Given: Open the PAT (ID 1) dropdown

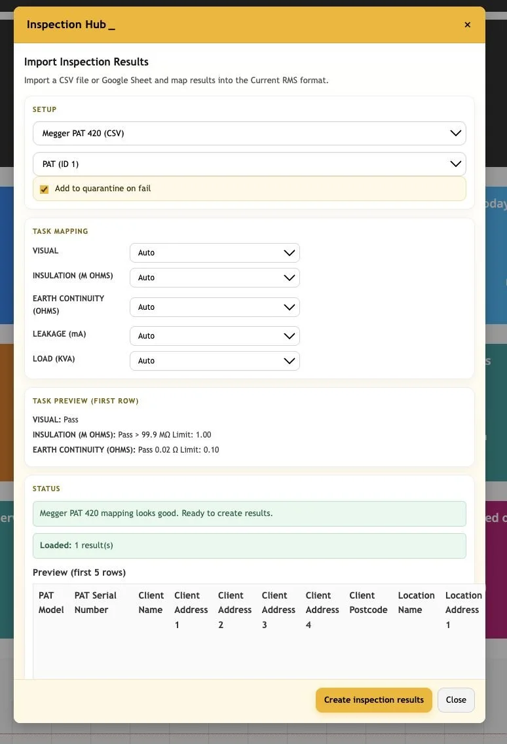Looking at the screenshot, I should [249, 164].
